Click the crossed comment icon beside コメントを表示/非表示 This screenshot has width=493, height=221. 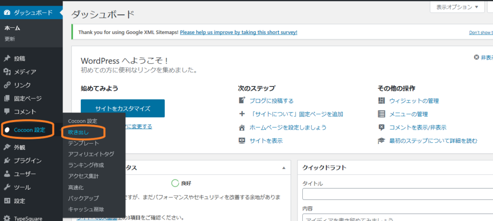click(x=381, y=127)
